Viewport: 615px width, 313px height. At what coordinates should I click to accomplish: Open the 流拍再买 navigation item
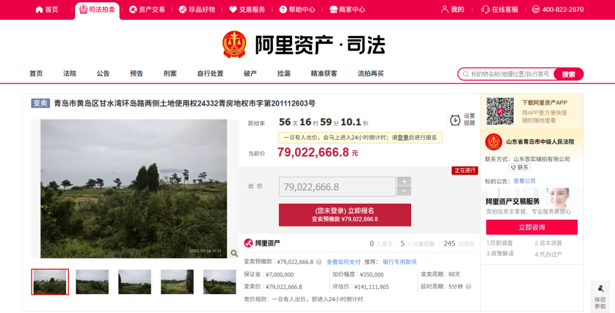[371, 73]
